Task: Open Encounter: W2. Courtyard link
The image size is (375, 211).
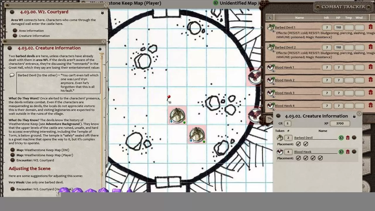Action: click(x=13, y=160)
